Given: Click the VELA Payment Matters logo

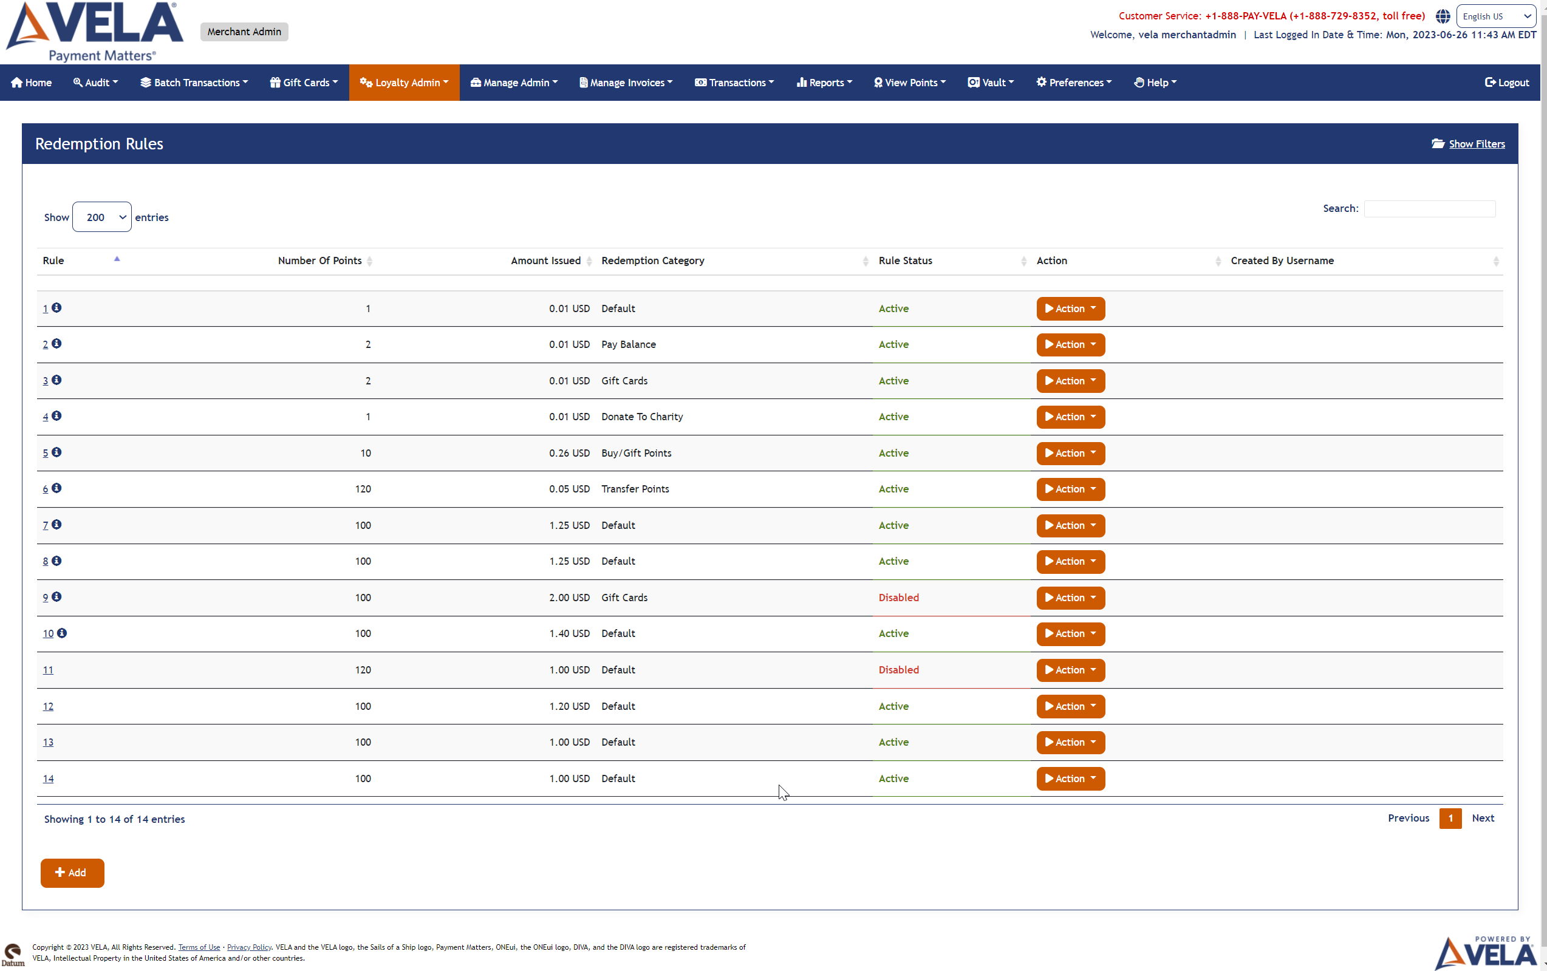Looking at the screenshot, I should (95, 32).
